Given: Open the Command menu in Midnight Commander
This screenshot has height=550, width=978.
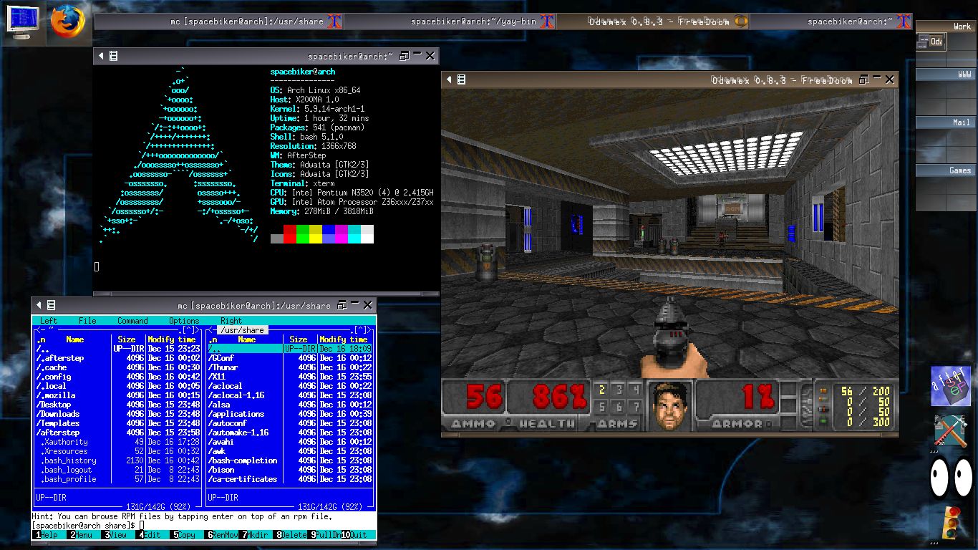Looking at the screenshot, I should point(132,321).
